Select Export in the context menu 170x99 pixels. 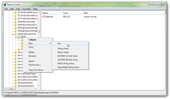[x=37, y=61]
